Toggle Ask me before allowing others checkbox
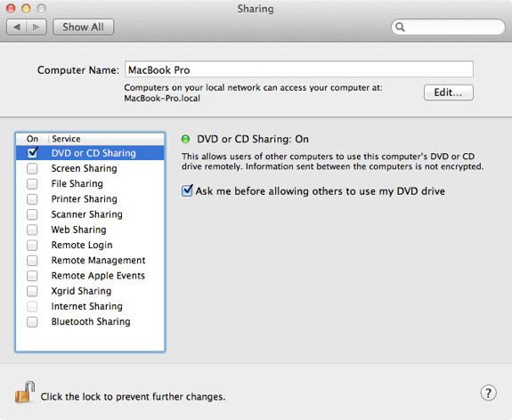The width and height of the screenshot is (512, 420). (x=187, y=190)
